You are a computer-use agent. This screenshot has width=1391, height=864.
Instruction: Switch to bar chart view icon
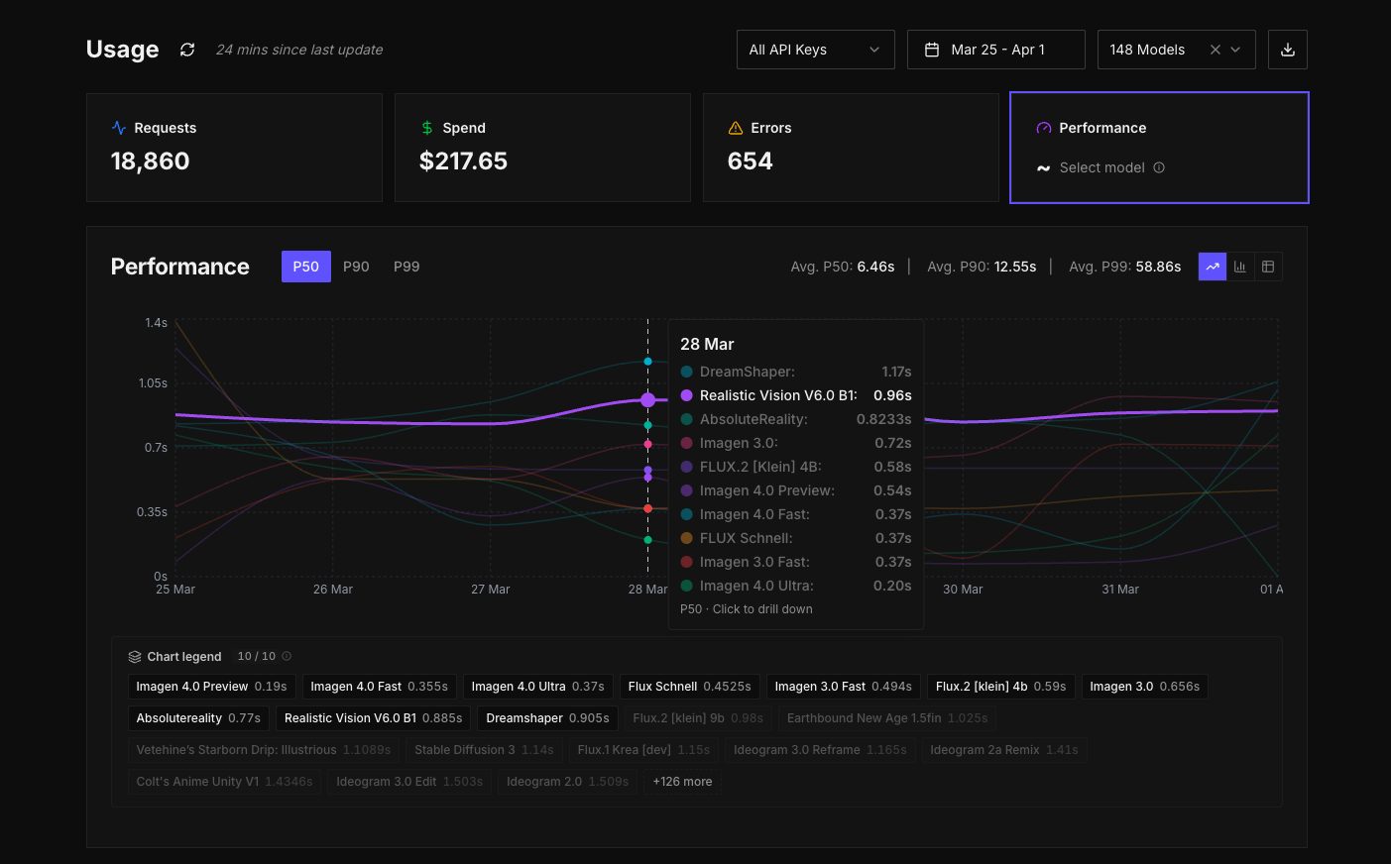click(1239, 267)
